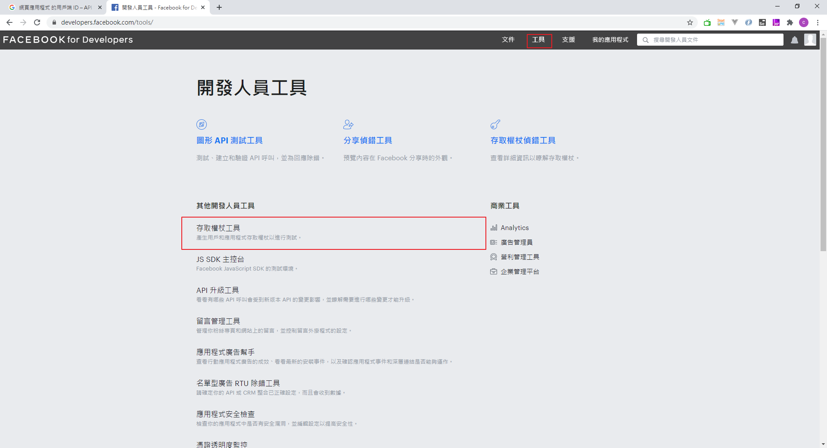Open the 文件 menu
The width and height of the screenshot is (827, 448).
[508, 40]
